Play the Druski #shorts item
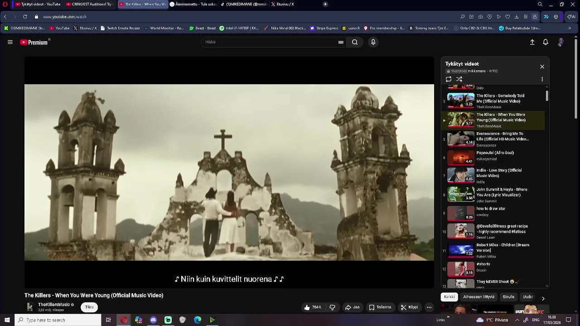The width and height of the screenshot is (580, 326). click(x=493, y=268)
